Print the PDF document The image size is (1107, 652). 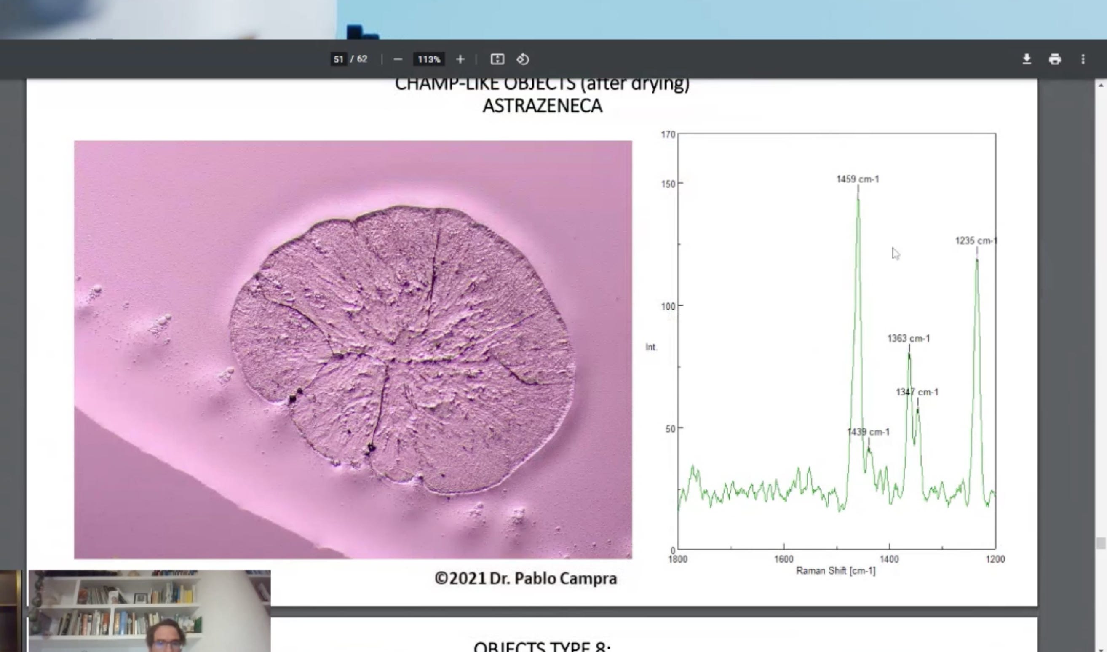pyautogui.click(x=1055, y=59)
